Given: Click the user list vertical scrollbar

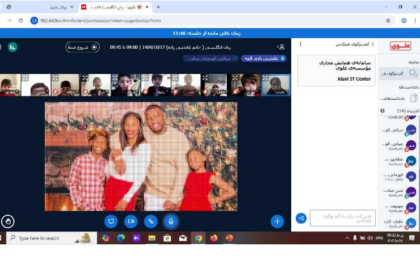Looking at the screenshot, I should pos(418,173).
